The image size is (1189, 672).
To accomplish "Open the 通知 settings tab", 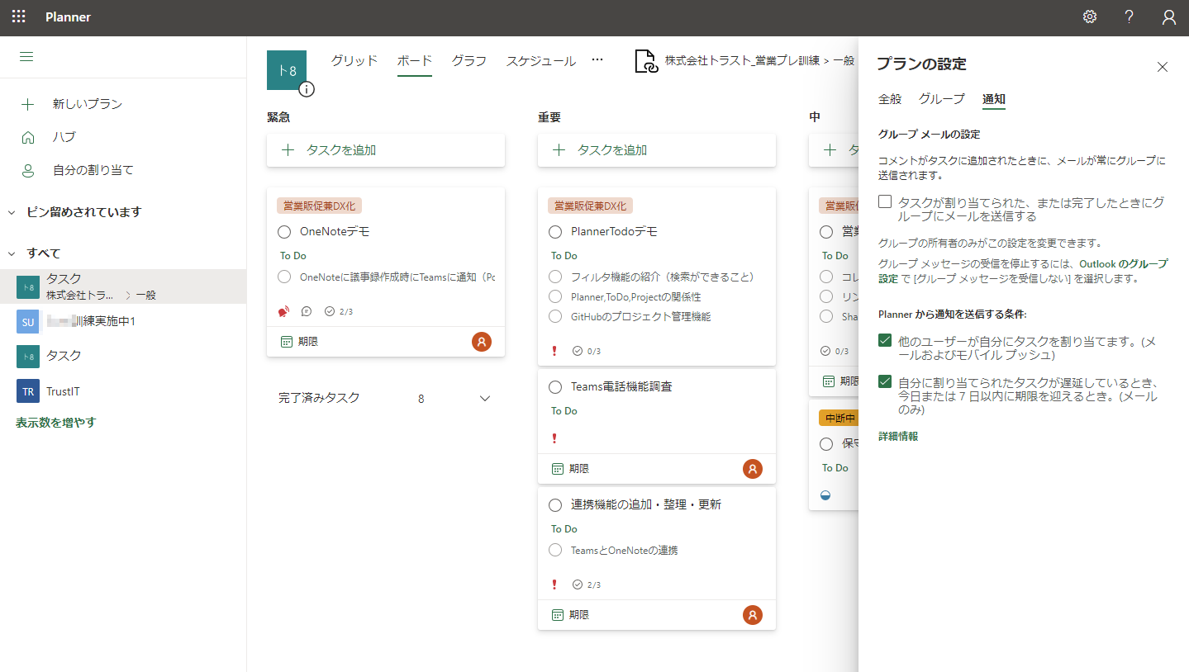I will pos(994,99).
